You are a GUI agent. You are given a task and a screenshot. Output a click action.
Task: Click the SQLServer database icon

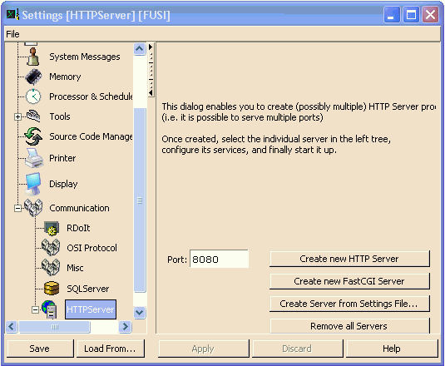tap(52, 289)
